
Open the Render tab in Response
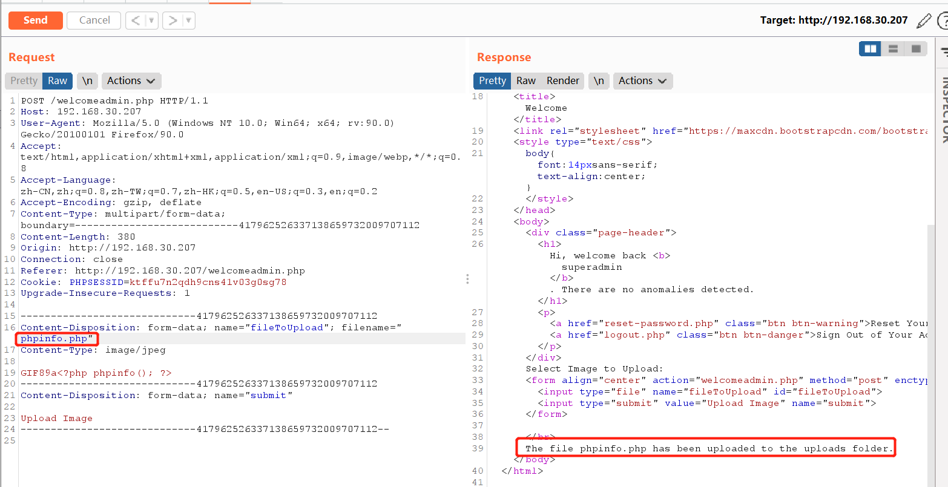[x=563, y=80]
